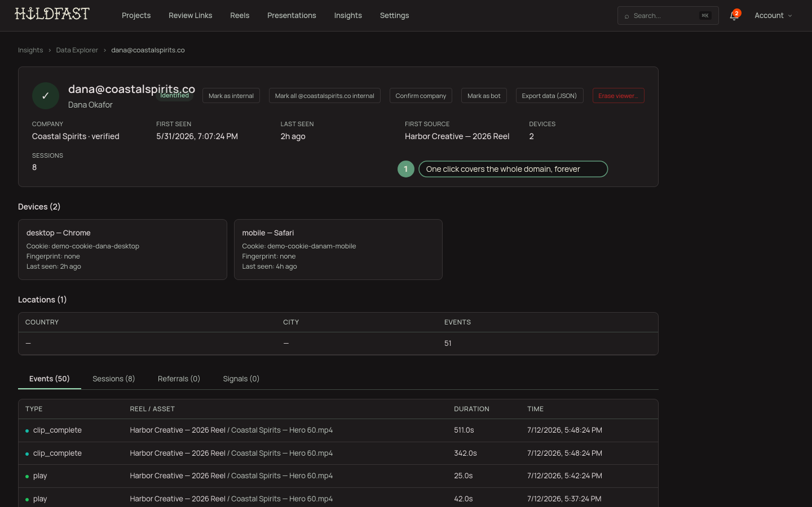The width and height of the screenshot is (812, 507).
Task: Click the search magnifier icon
Action: [x=626, y=16]
